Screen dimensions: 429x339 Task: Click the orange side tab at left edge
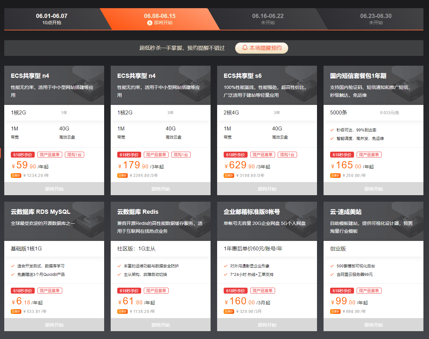(0, 153)
